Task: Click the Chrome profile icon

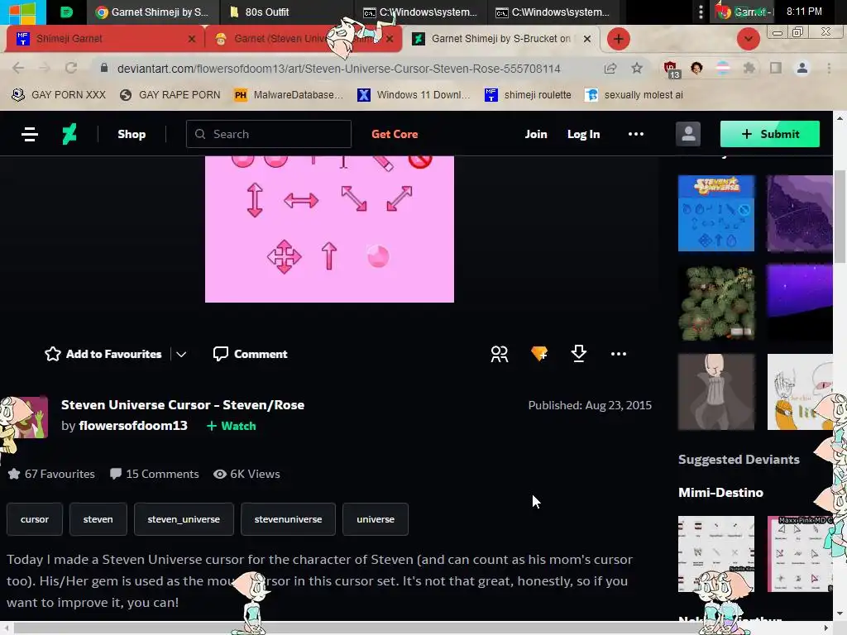Action: coord(802,68)
